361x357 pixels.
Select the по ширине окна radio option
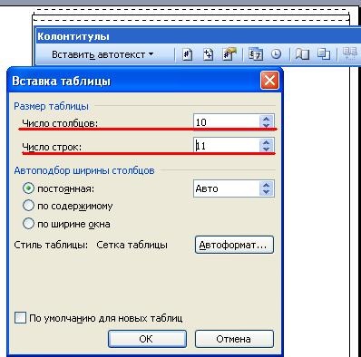[28, 224]
